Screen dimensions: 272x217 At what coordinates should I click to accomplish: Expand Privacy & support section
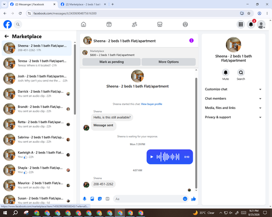point(233,117)
